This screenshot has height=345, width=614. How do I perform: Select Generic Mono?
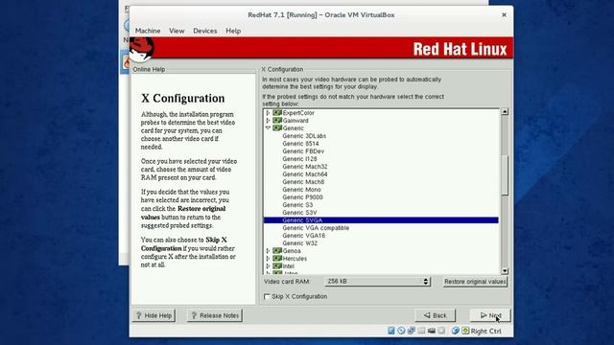point(301,190)
